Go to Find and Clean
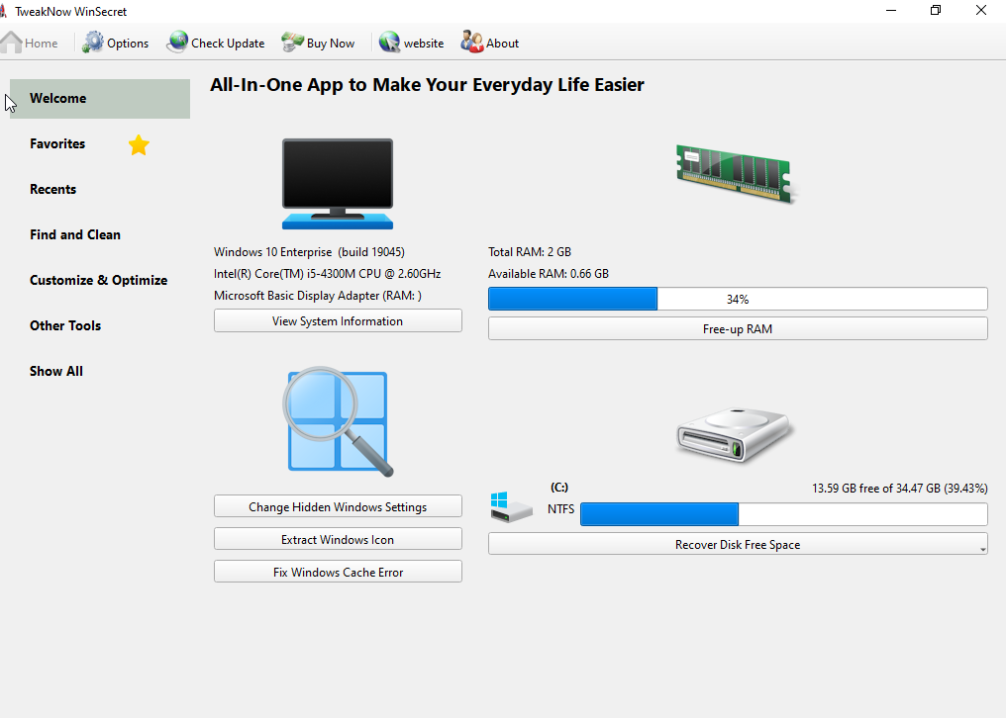The width and height of the screenshot is (1007, 718). point(75,234)
